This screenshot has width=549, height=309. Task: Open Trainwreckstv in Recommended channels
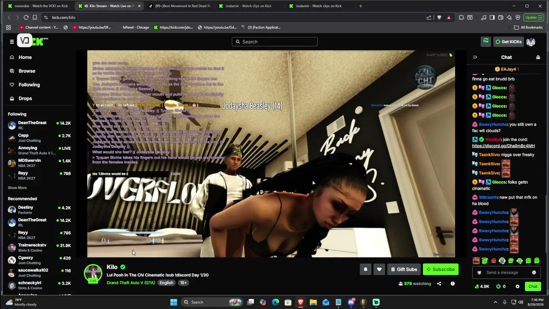[39, 248]
